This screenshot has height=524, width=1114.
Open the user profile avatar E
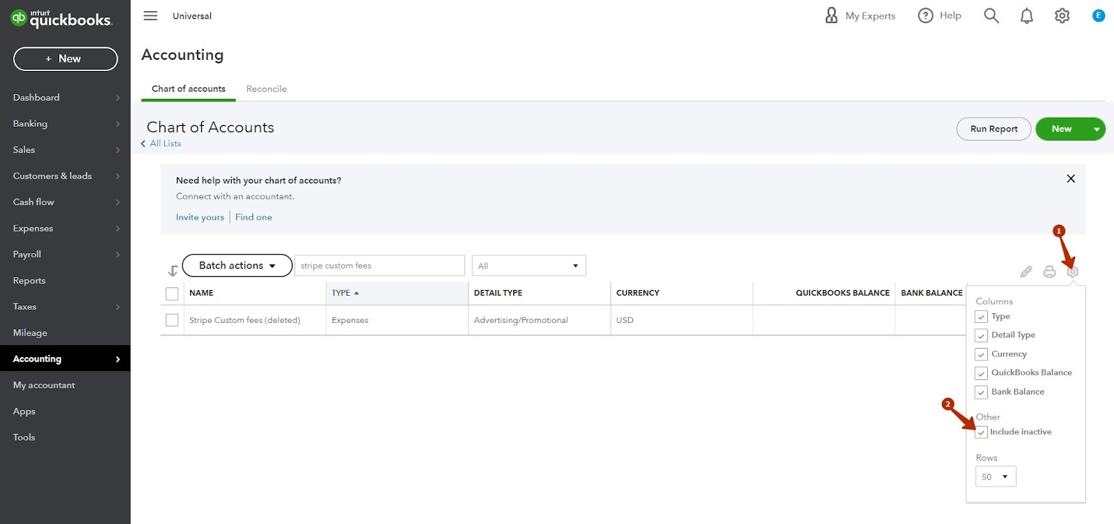1099,15
